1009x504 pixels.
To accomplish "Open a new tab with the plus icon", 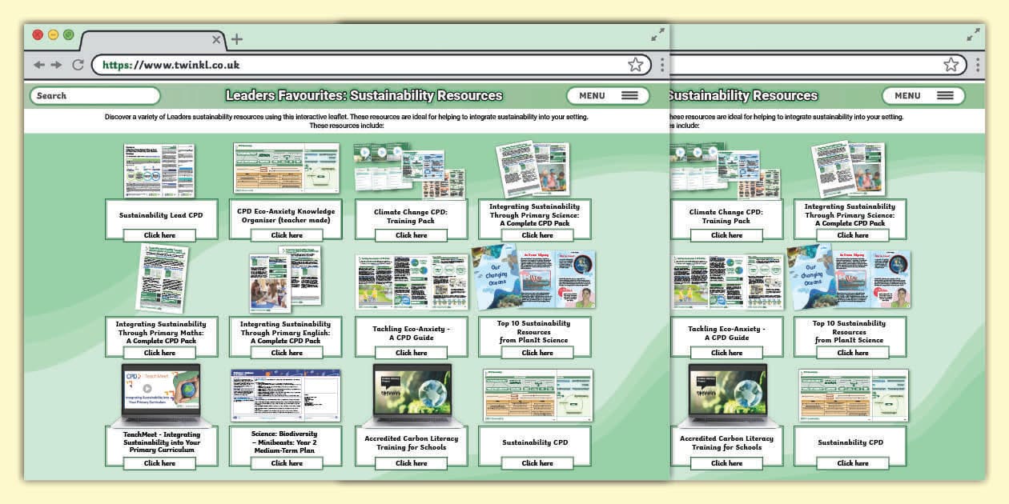I will [236, 39].
